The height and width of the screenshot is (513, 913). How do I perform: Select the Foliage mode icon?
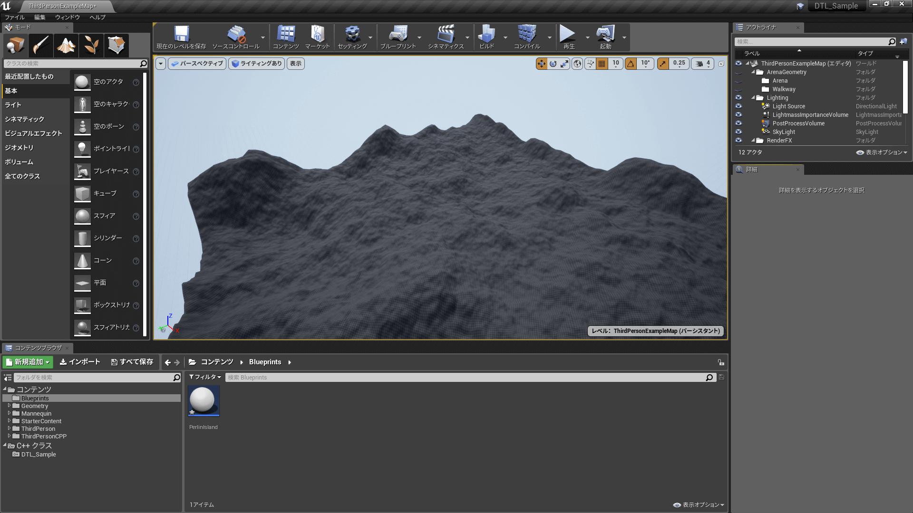91,46
